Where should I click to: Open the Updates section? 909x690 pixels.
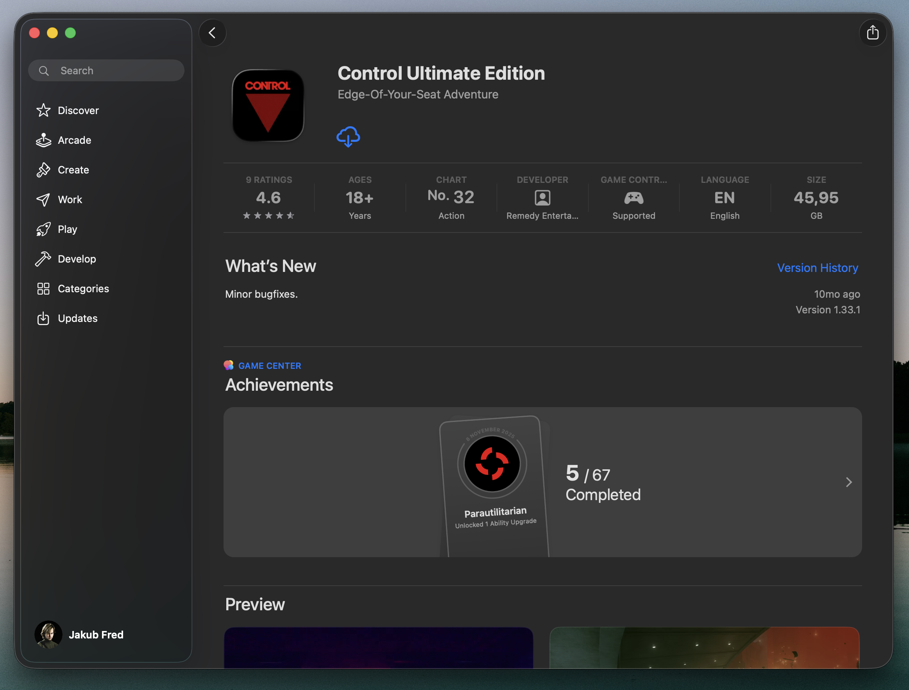106,318
